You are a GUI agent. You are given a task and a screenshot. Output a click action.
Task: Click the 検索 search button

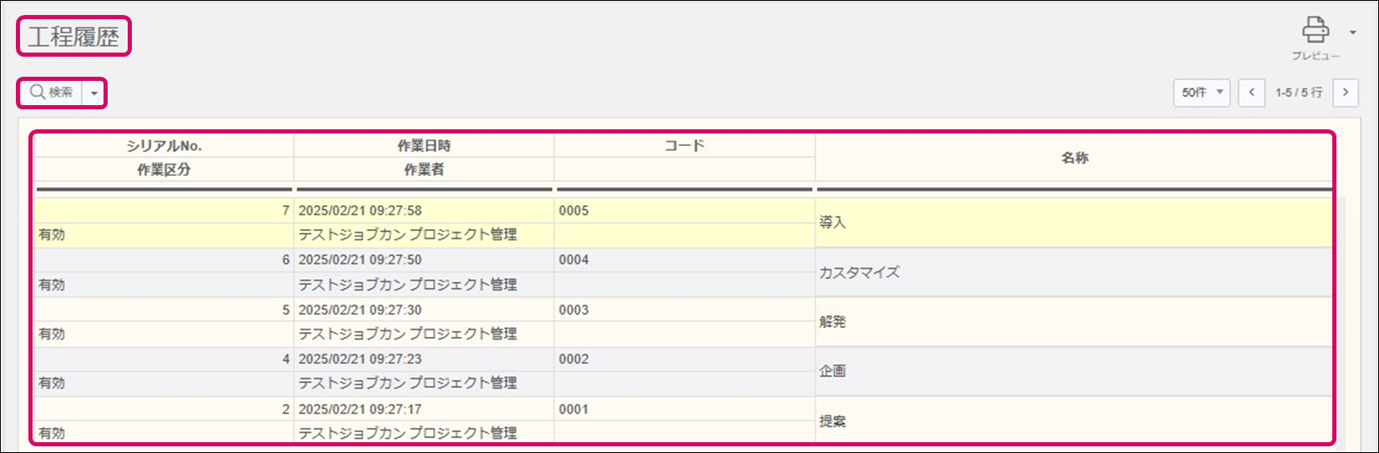[x=52, y=93]
